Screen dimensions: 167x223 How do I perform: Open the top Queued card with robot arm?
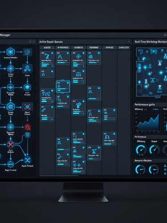pyautogui.click(x=47, y=60)
